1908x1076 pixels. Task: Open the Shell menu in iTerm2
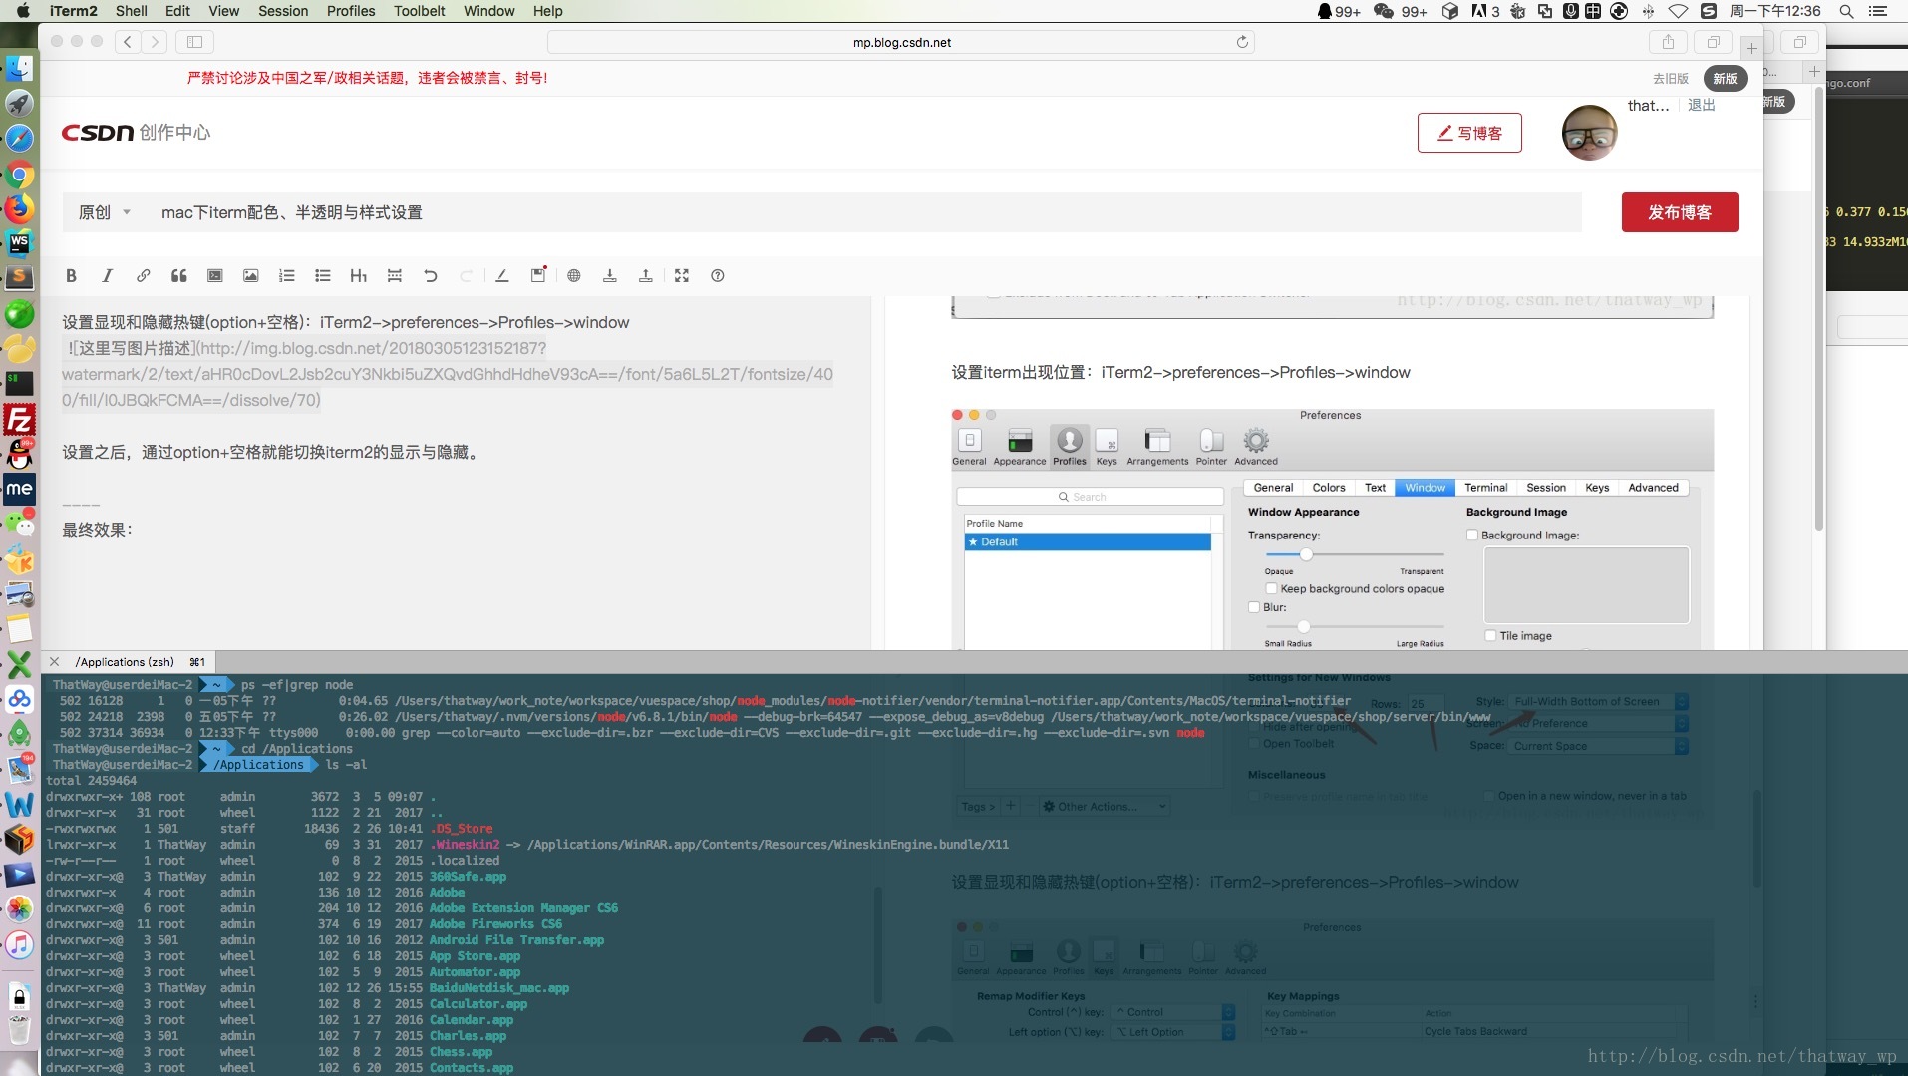click(x=131, y=11)
